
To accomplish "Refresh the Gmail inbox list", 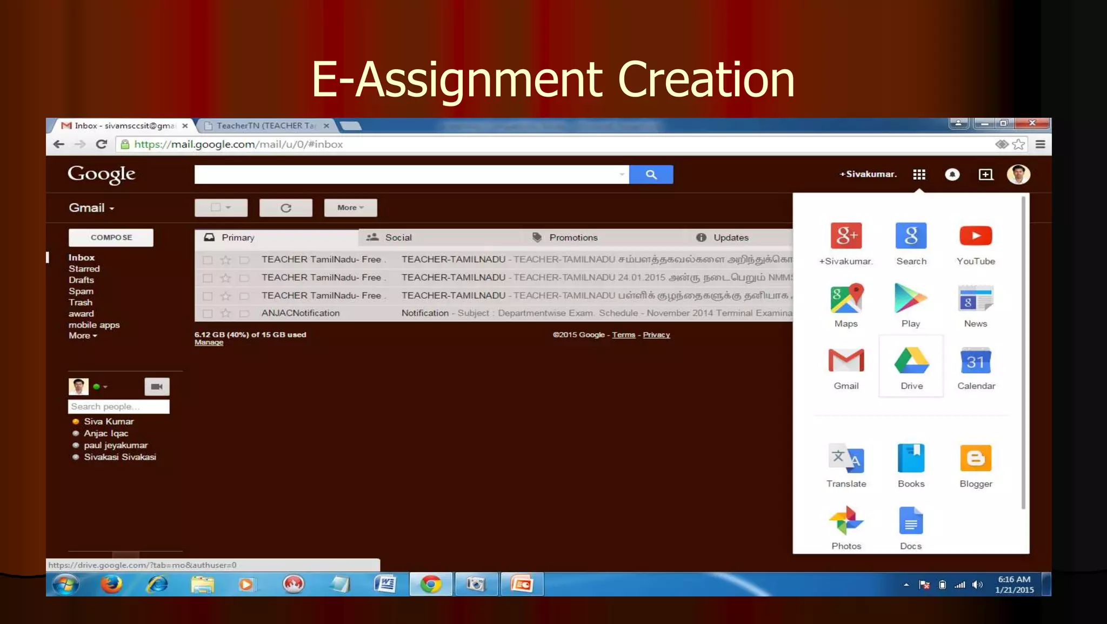I will (286, 207).
